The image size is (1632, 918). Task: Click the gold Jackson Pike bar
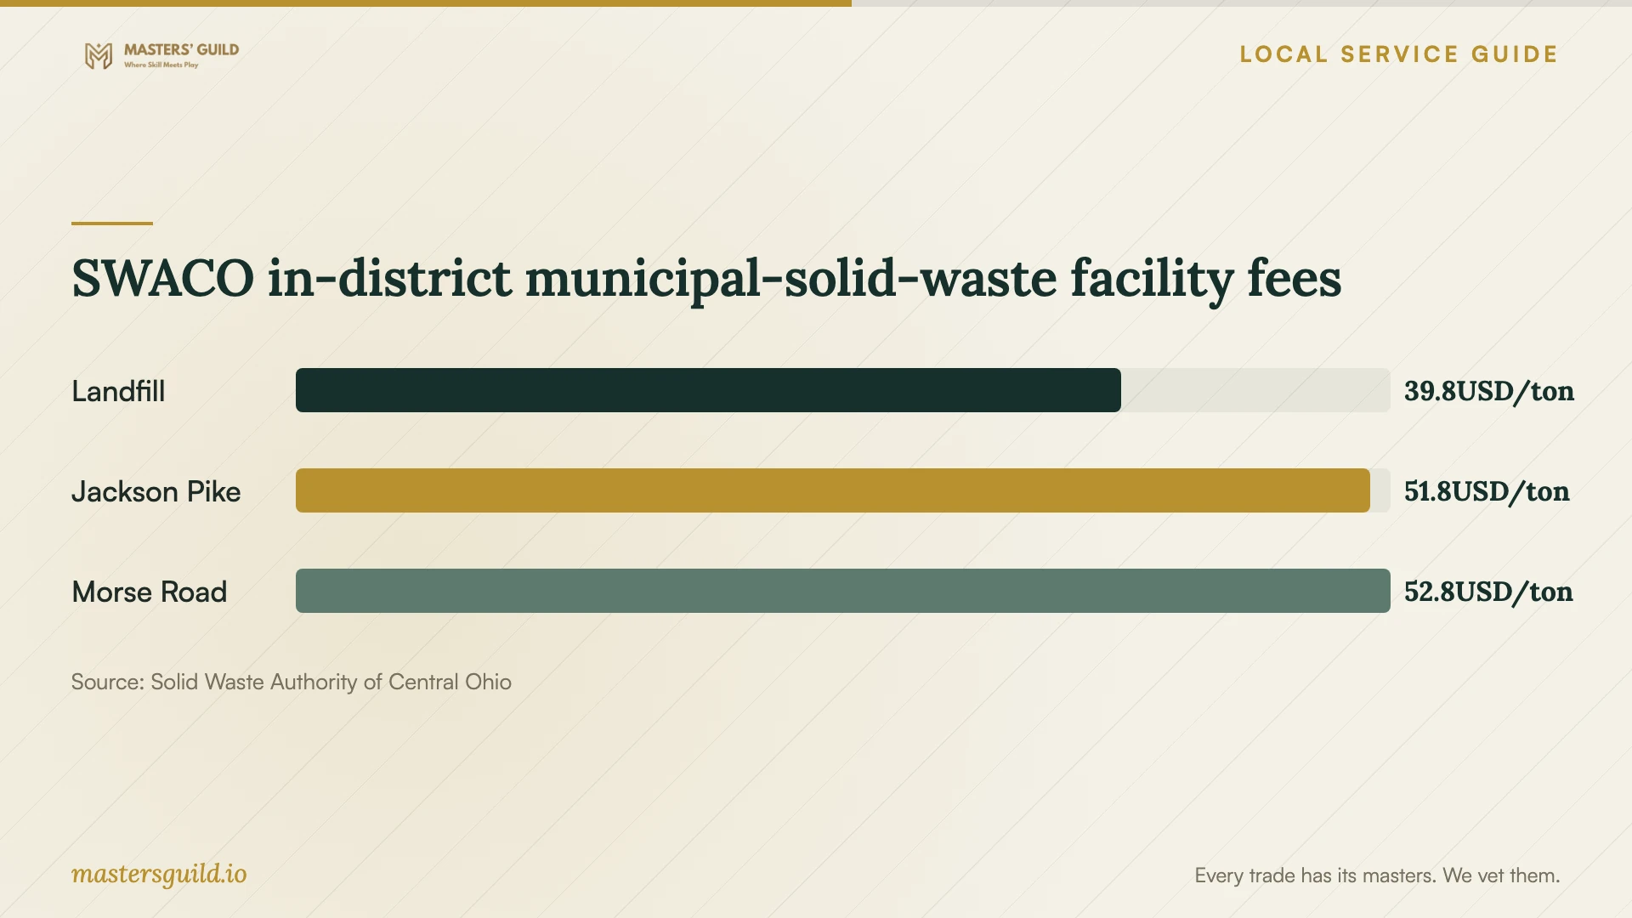click(x=833, y=490)
